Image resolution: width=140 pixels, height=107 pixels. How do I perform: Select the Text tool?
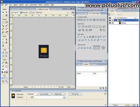(6, 43)
